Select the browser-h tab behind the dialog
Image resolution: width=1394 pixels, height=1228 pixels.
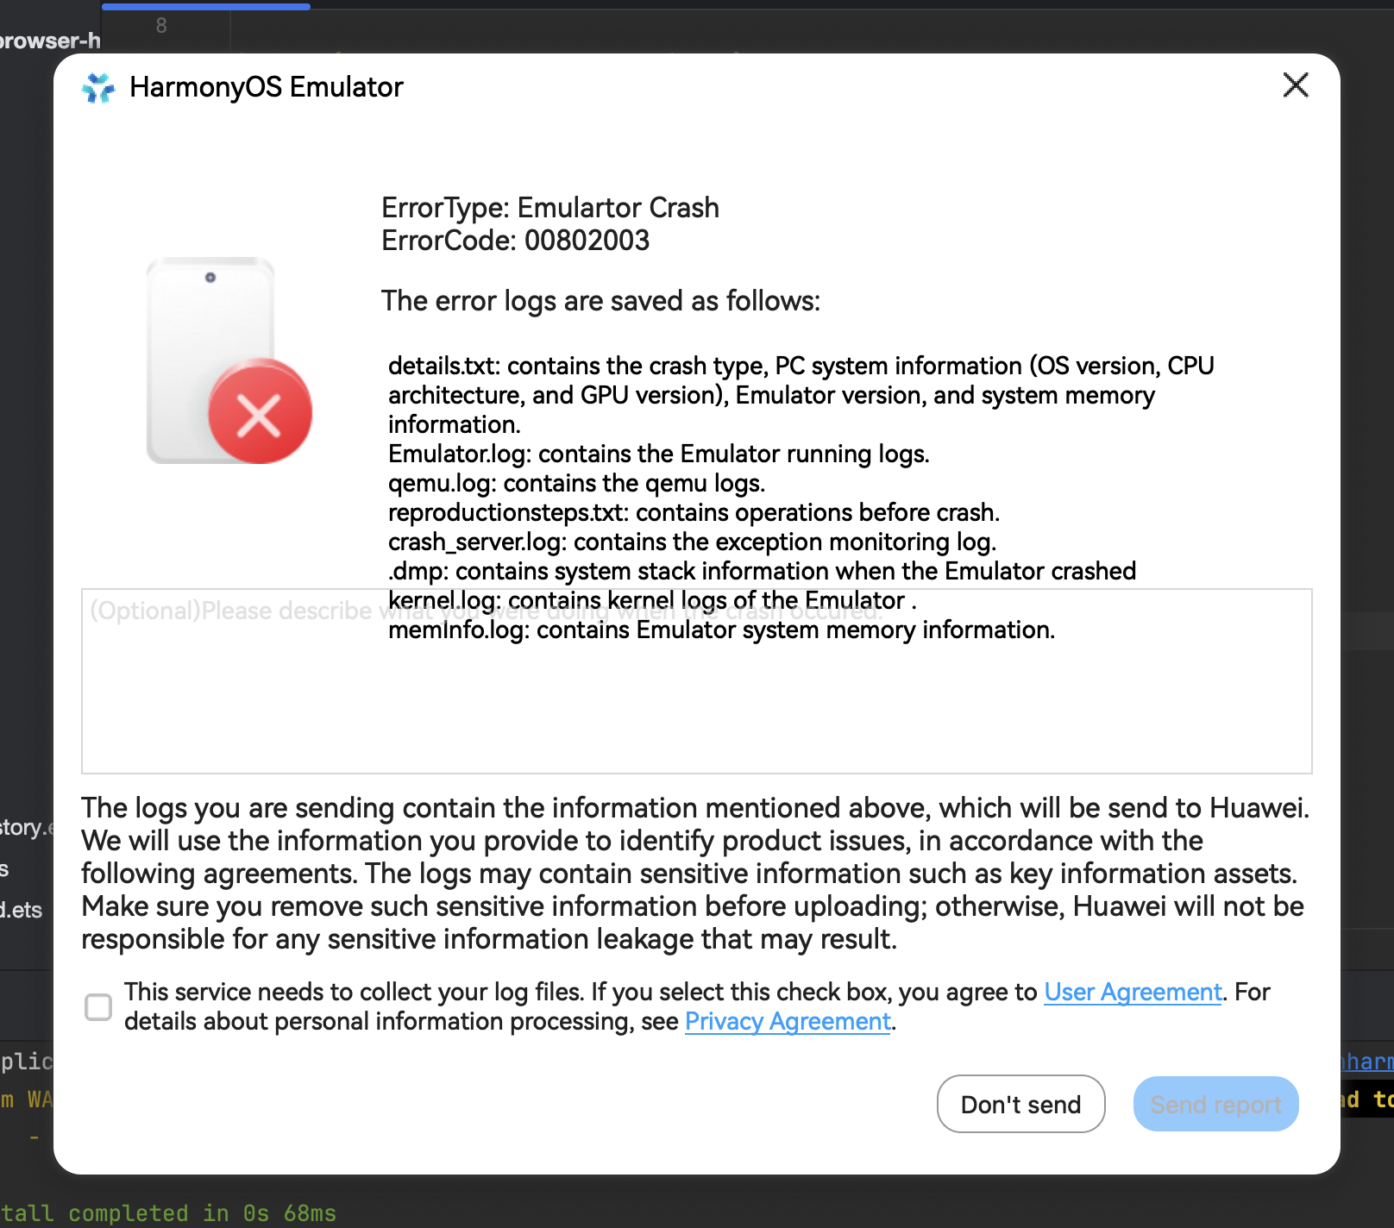click(x=50, y=41)
